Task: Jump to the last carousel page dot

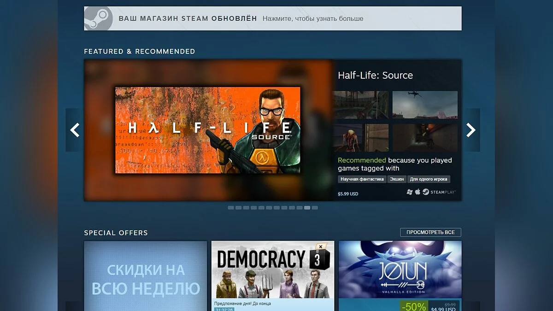Action: tap(315, 208)
